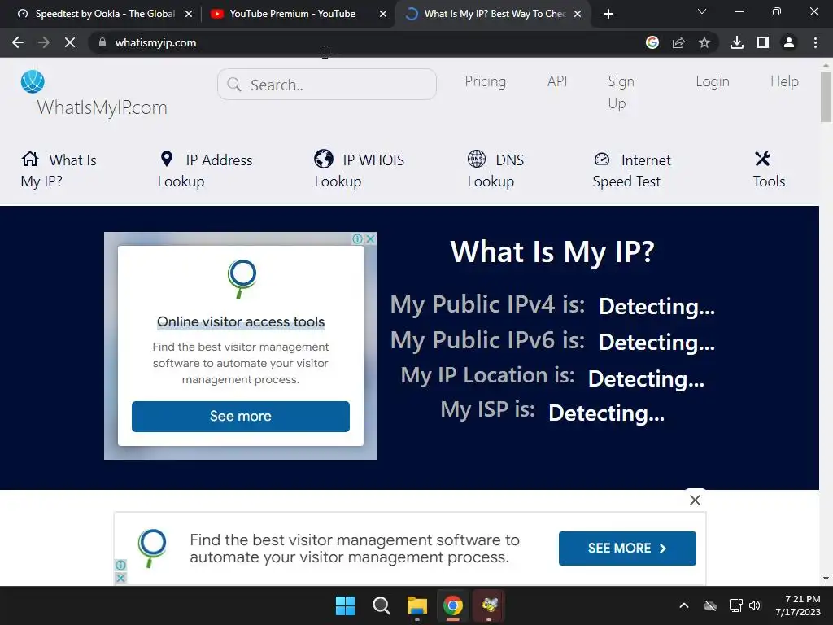The width and height of the screenshot is (833, 625).
Task: Open the Windows Start menu
Action: 345,605
